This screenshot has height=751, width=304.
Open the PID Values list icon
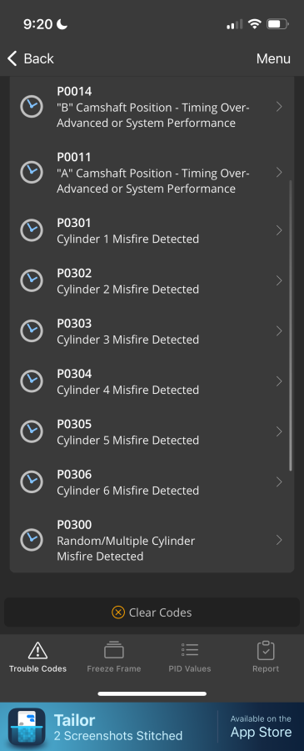tap(190, 650)
